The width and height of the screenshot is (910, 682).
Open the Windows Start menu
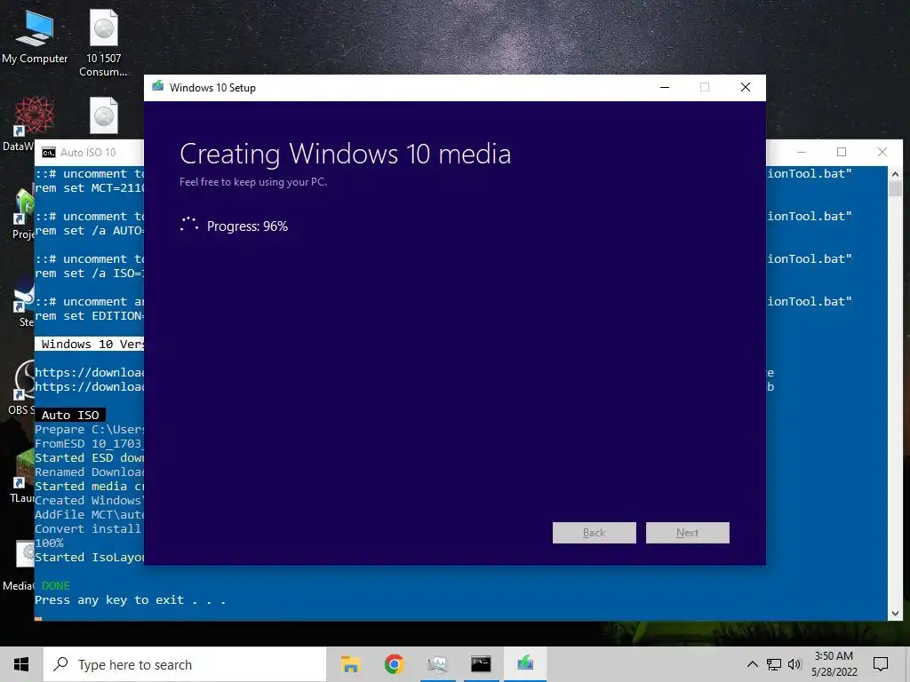tap(21, 664)
